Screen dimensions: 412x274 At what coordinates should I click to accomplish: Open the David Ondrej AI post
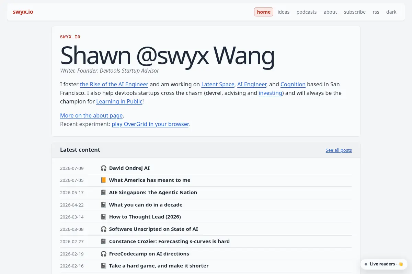[x=129, y=168]
